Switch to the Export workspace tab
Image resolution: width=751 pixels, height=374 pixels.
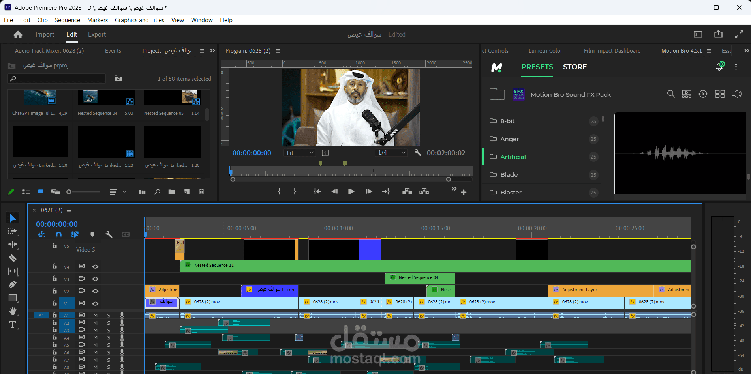click(97, 35)
